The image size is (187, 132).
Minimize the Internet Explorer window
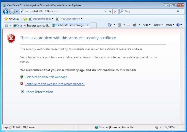pyautogui.click(x=166, y=5)
